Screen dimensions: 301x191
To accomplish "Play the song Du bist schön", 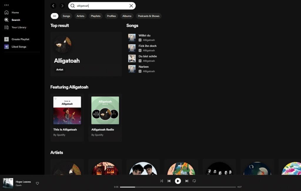I will click(x=148, y=56).
